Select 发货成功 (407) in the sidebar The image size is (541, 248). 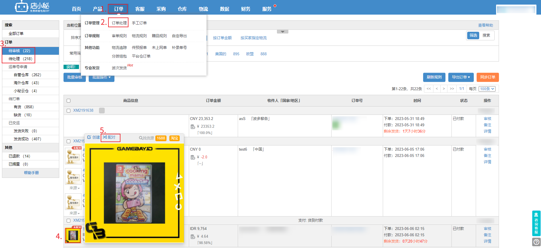click(x=27, y=139)
